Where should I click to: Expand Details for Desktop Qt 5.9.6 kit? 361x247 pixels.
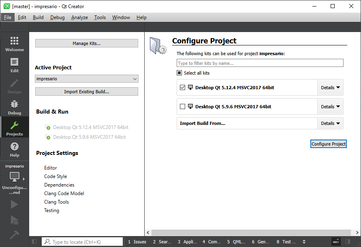coord(330,107)
